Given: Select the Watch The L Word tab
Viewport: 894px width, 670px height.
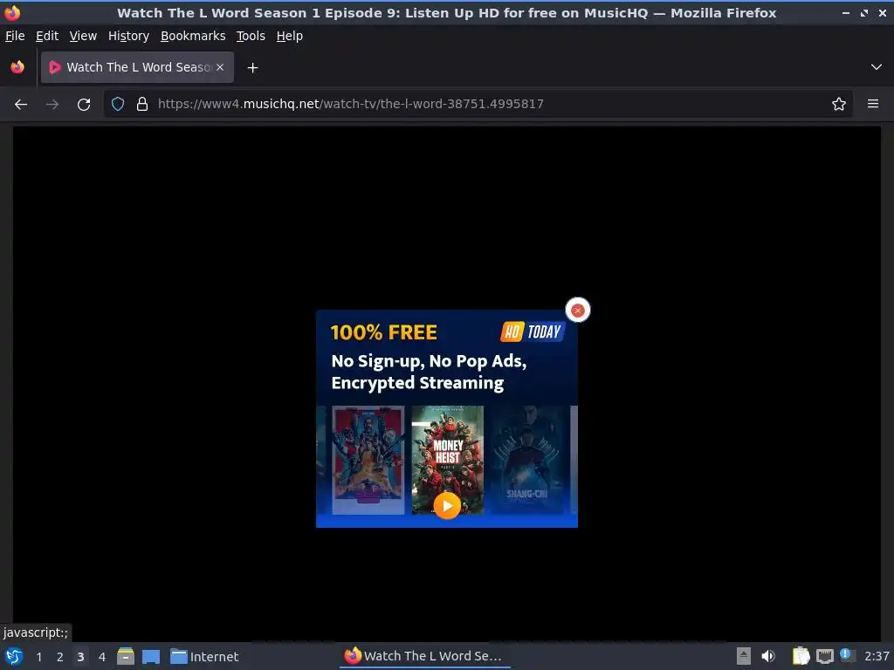Looking at the screenshot, I should 137,67.
